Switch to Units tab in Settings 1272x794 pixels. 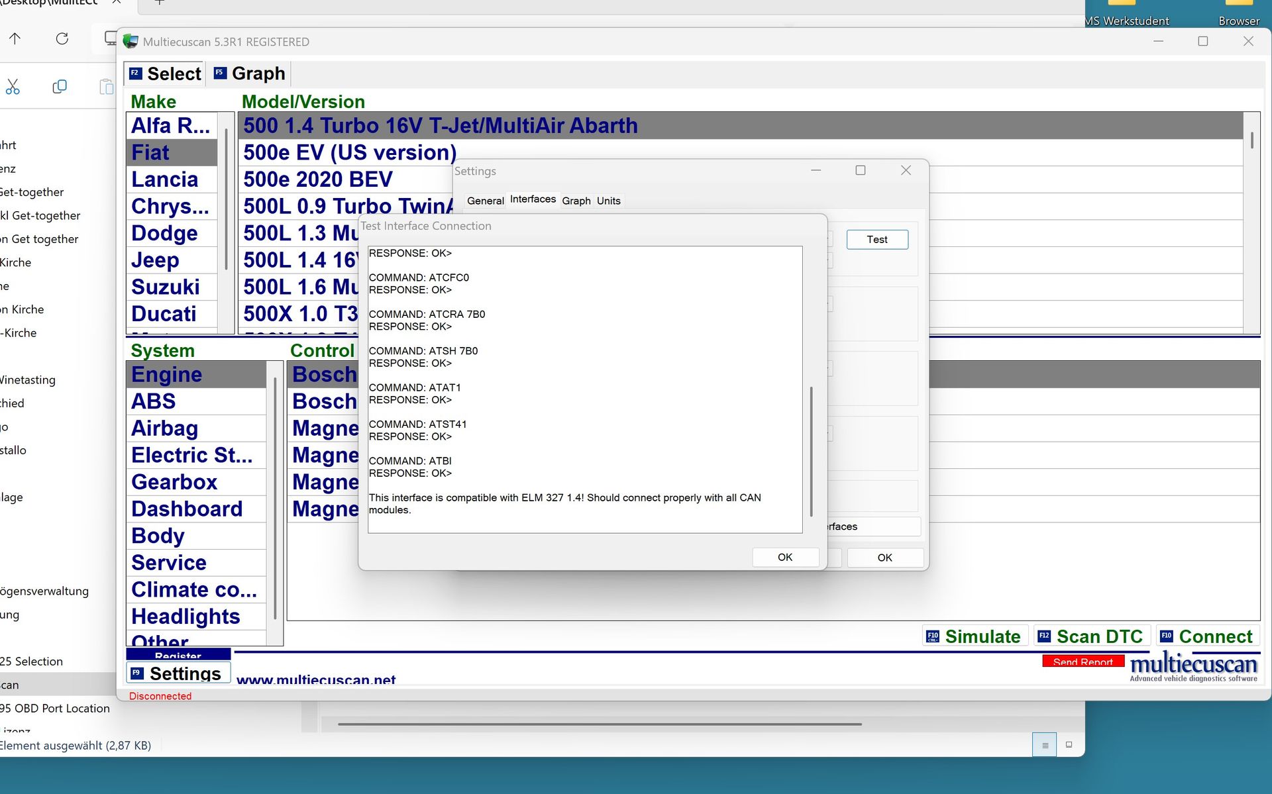(608, 201)
